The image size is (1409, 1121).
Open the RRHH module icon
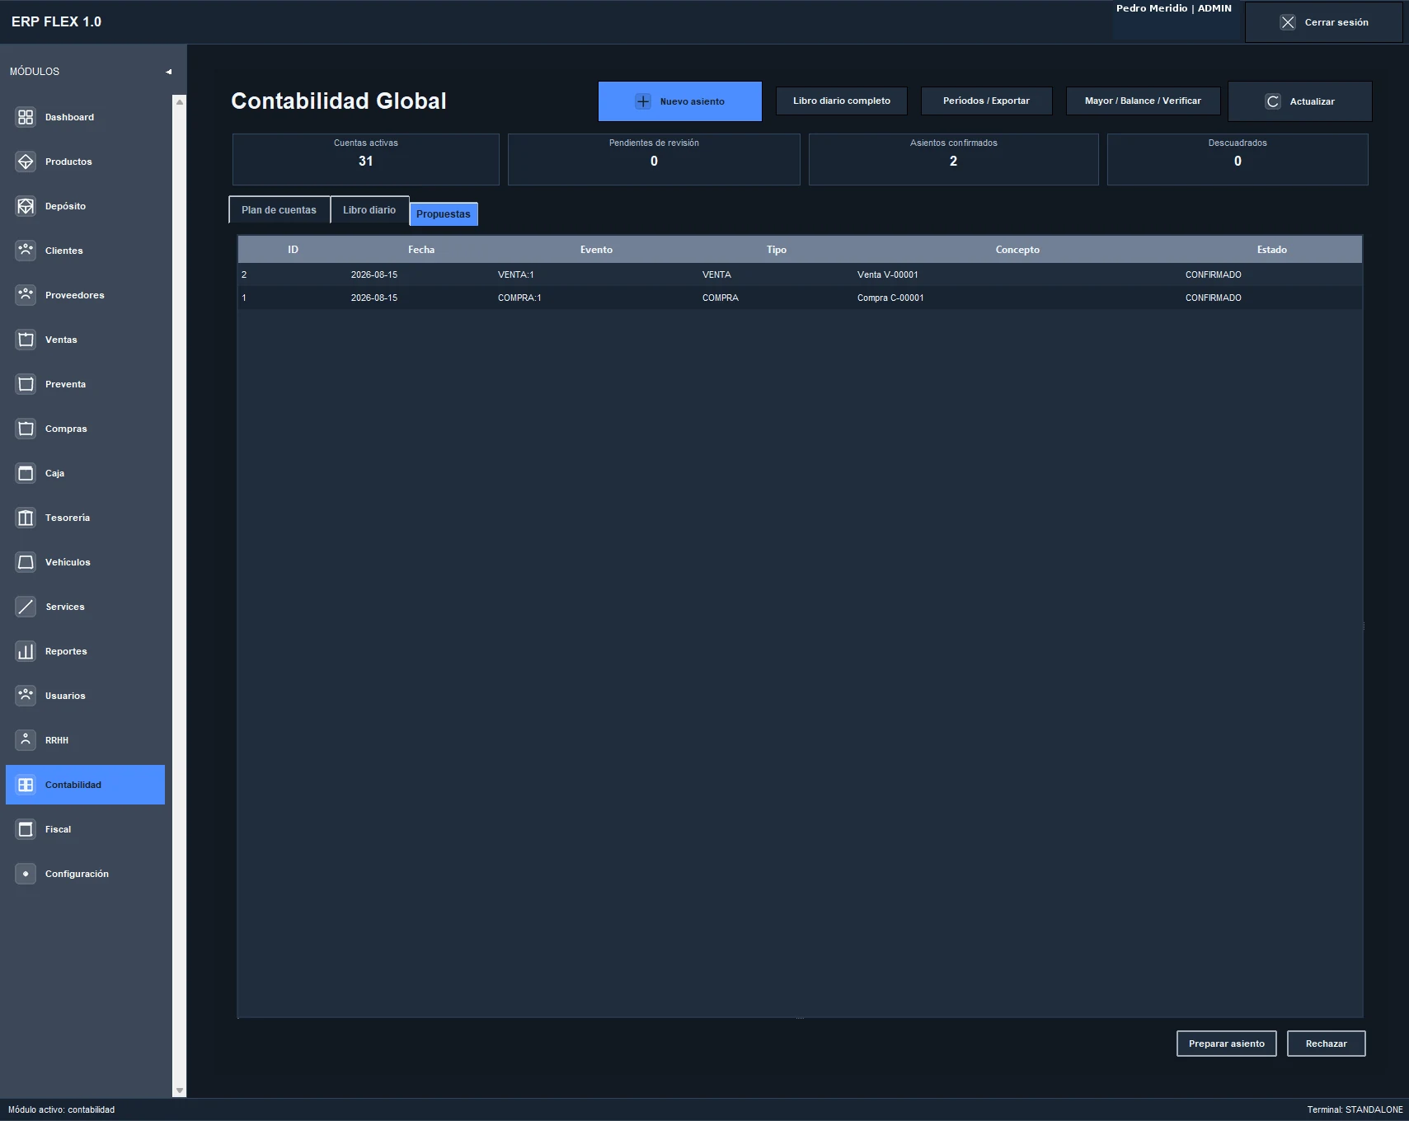pyautogui.click(x=26, y=740)
